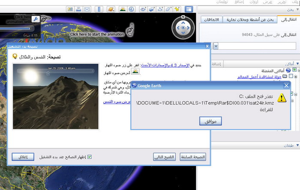Select the Directions (الاتجاهات) tab
This screenshot has width=300, height=190.
click(x=210, y=20)
